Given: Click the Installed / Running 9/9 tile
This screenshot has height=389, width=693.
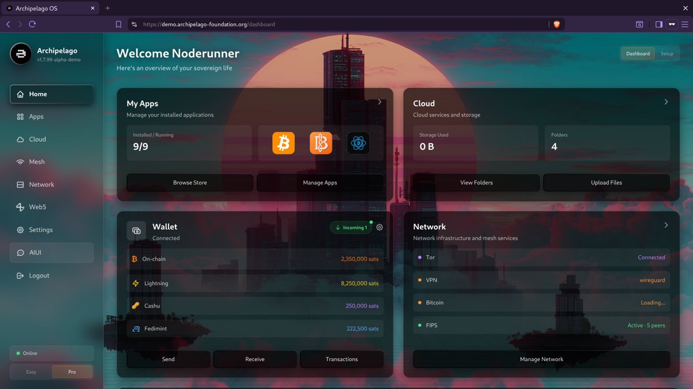Looking at the screenshot, I should [x=189, y=143].
